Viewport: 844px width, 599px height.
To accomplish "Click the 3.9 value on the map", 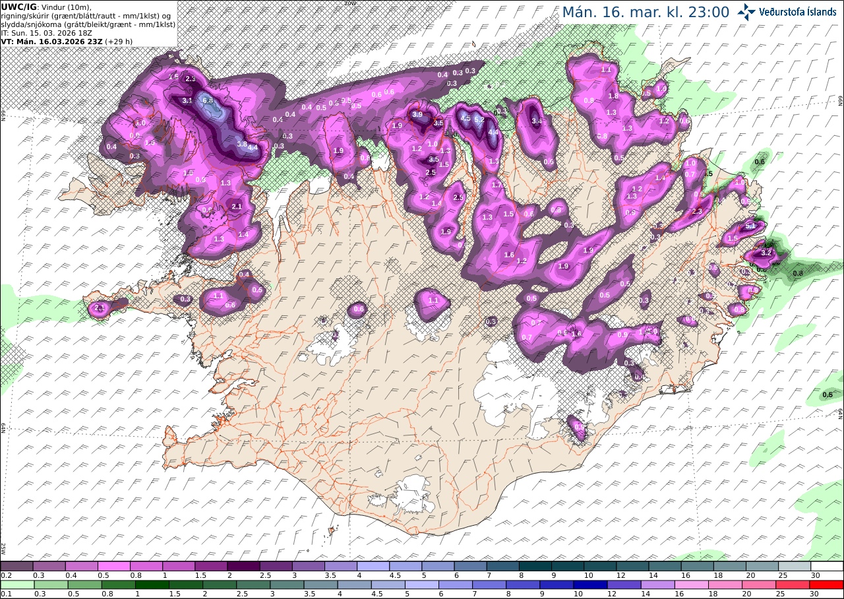I will tap(417, 114).
